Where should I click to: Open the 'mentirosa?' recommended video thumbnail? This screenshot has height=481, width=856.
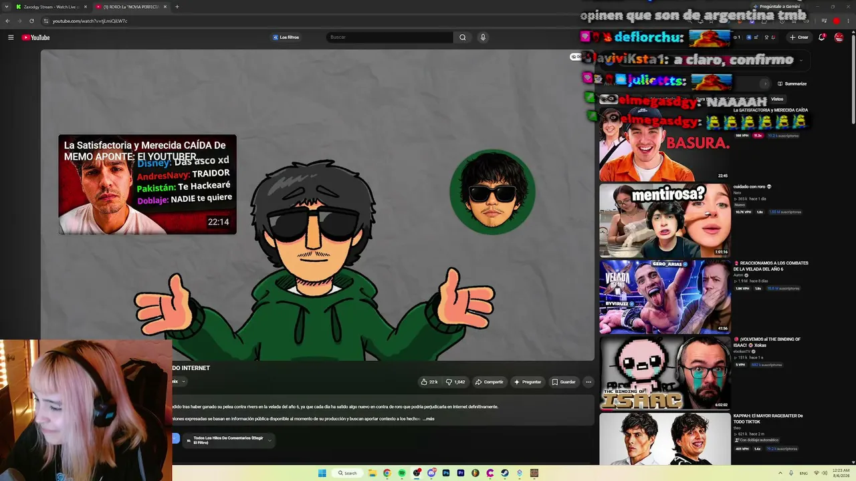pyautogui.click(x=665, y=220)
